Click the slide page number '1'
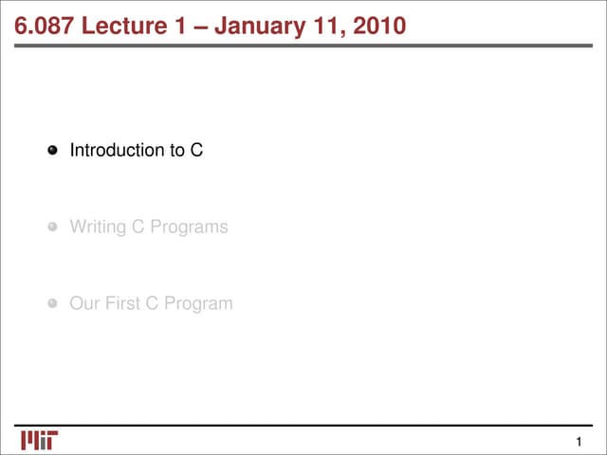This screenshot has width=607, height=455. point(578,443)
